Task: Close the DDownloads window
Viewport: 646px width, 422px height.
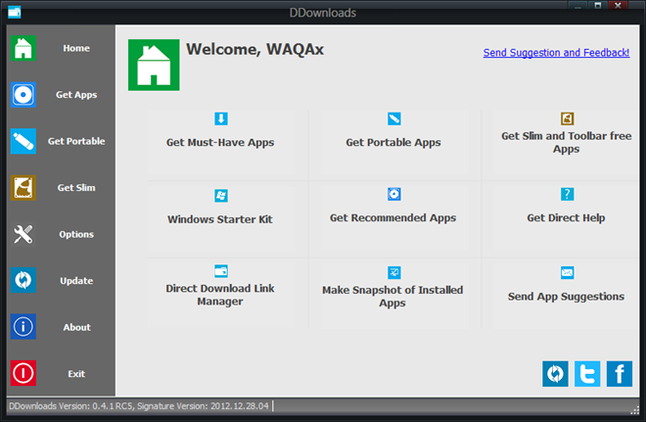Action: pos(618,5)
